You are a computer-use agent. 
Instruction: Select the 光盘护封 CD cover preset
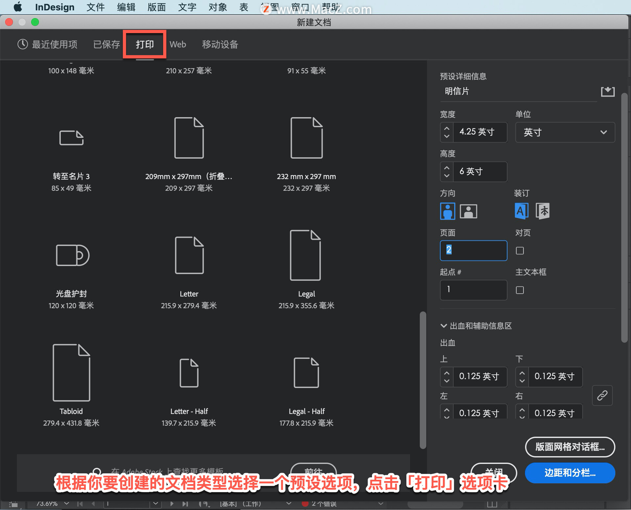click(x=72, y=255)
